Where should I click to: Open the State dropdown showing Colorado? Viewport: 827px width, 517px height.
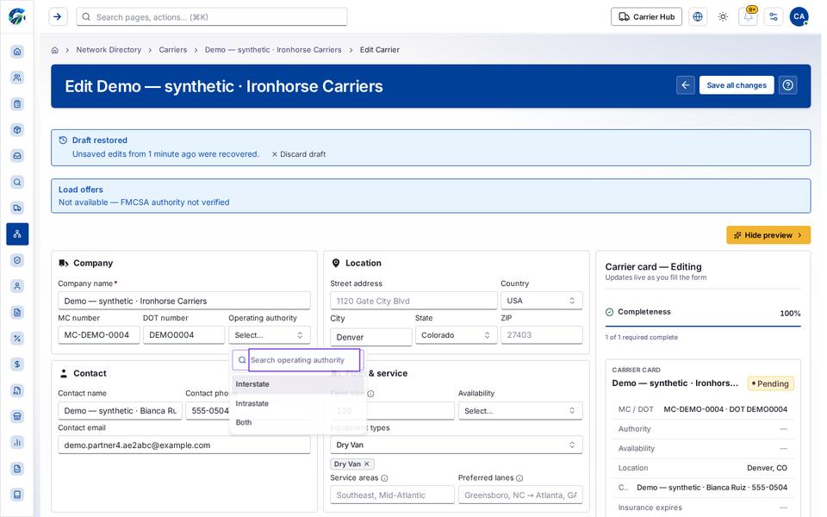tap(457, 335)
